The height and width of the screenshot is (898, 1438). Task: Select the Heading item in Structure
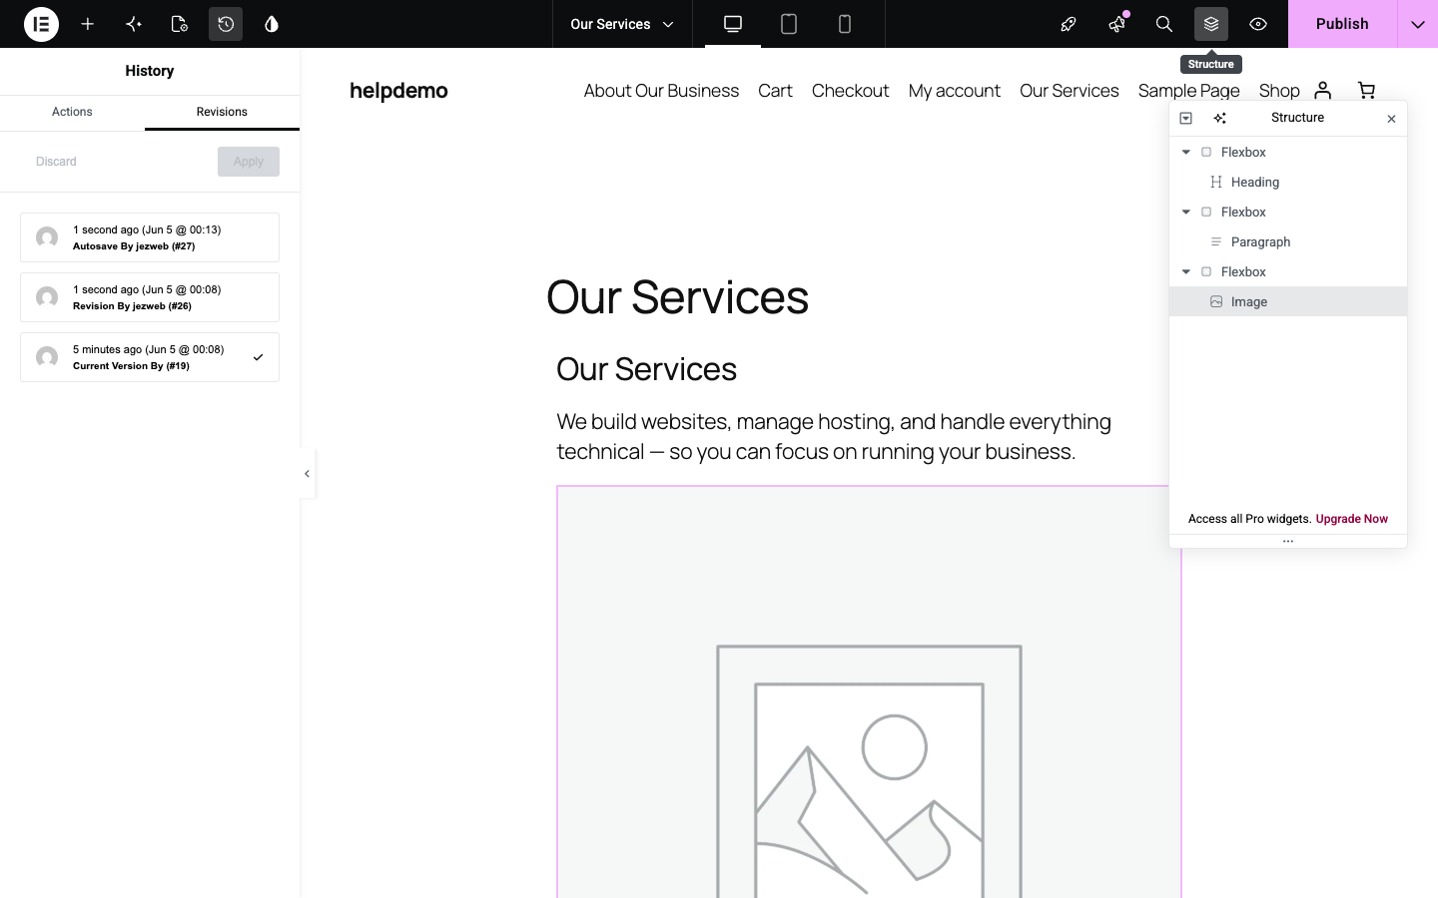[1288, 182]
